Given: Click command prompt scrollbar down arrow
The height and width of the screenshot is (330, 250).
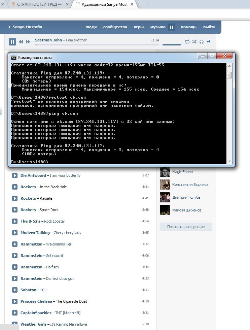Looking at the screenshot, I should coord(229,161).
